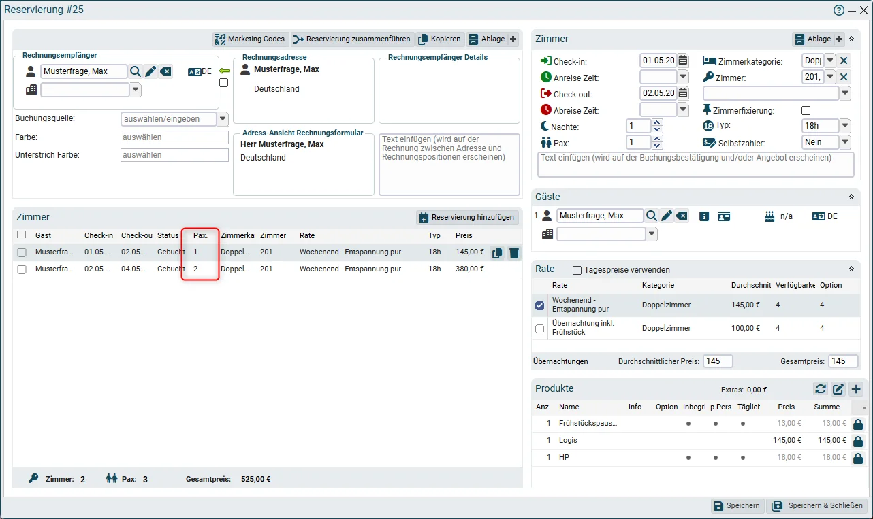Click Reservierung zusammenführen

click(352, 39)
